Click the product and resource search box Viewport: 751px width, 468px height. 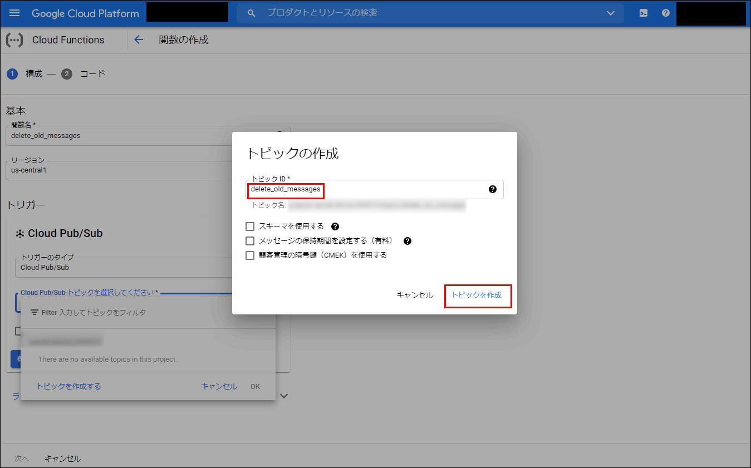click(430, 13)
